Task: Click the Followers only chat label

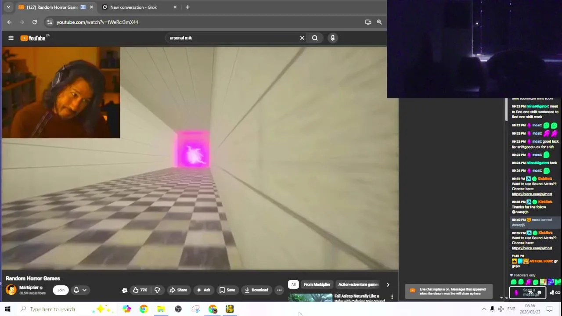Action: click(524, 275)
